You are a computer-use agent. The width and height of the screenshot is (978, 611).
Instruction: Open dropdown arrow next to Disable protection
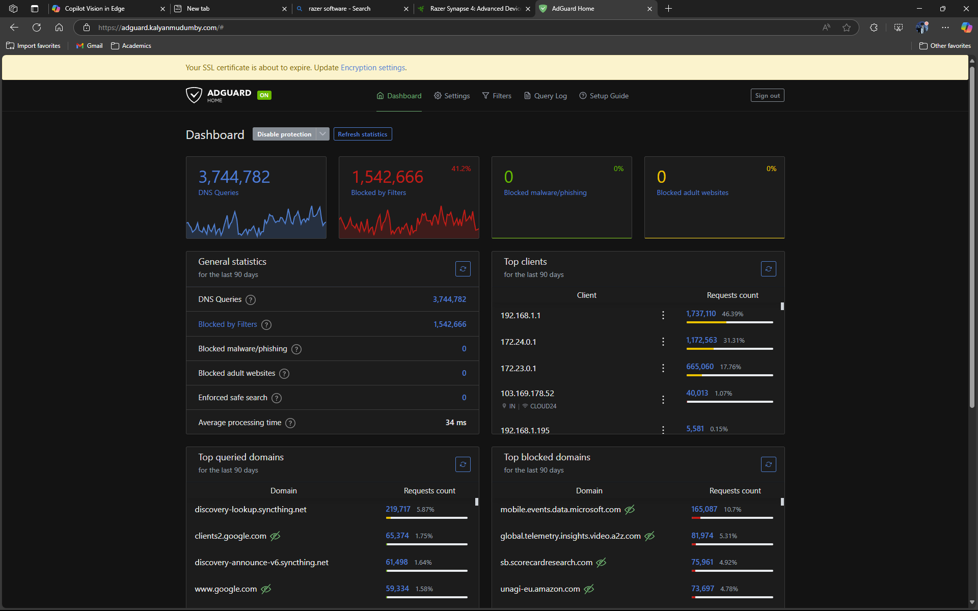(322, 134)
